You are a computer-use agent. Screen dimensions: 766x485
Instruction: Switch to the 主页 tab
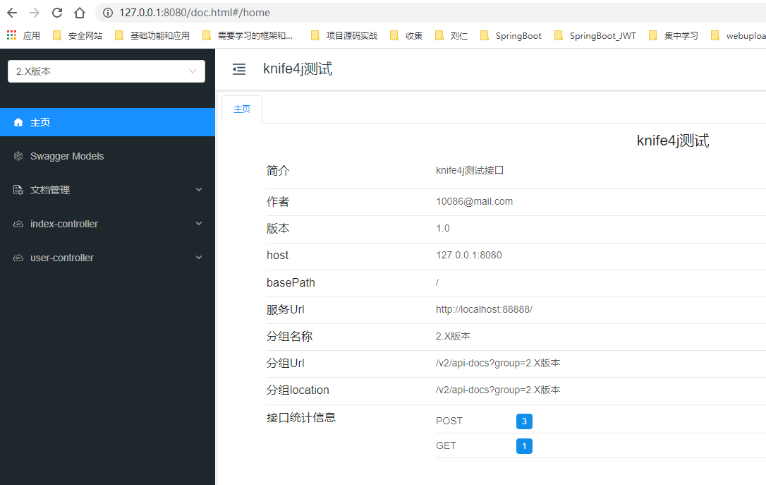(x=242, y=109)
